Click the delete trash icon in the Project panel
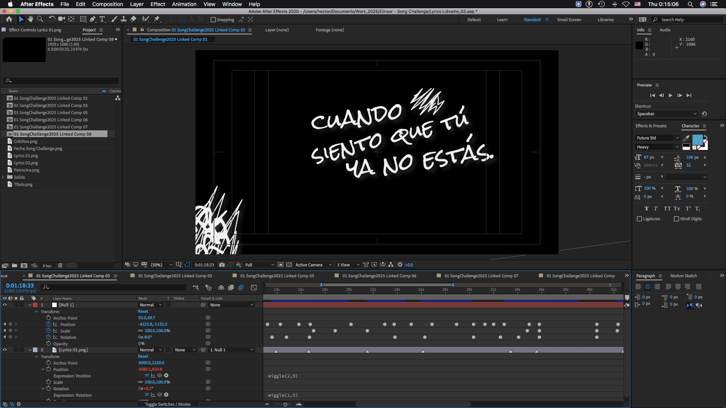The image size is (726, 408). (x=60, y=266)
